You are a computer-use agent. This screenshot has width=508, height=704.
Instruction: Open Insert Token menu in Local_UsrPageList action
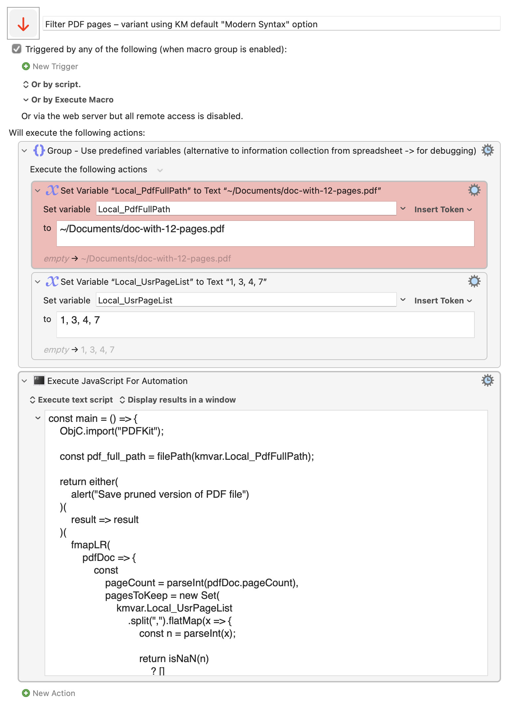point(443,301)
